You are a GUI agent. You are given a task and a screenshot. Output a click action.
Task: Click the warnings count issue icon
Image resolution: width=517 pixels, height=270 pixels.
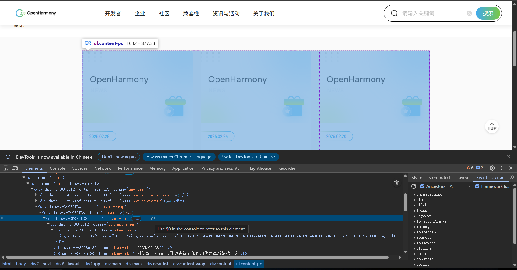(470, 168)
